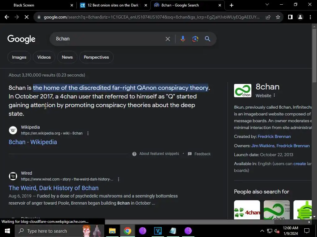Search by image using the Lens icon
This screenshot has width=317, height=237.
[195, 39]
